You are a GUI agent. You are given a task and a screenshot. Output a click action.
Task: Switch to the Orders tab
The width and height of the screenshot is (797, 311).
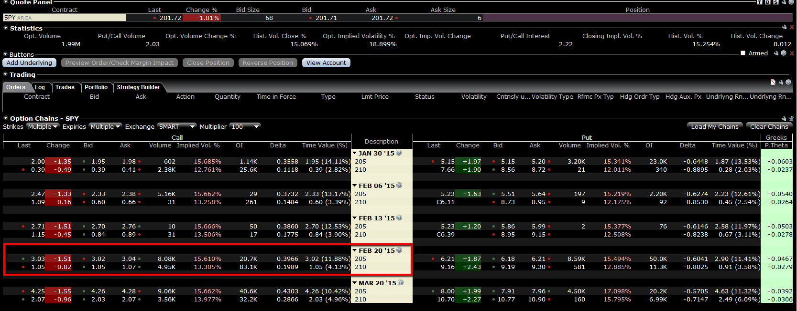pyautogui.click(x=16, y=87)
